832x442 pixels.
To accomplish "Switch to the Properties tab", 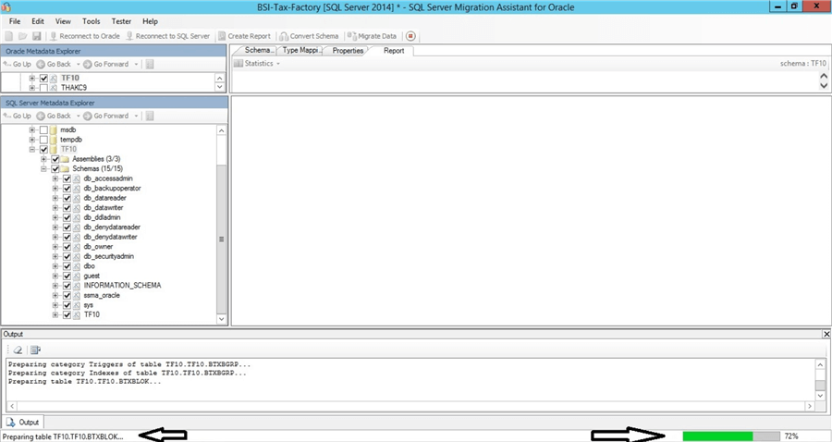I will point(348,51).
